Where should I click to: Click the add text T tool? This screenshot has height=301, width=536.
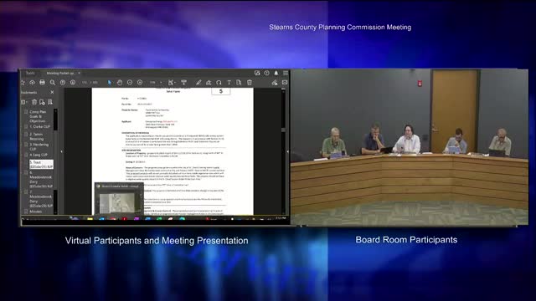point(229,82)
